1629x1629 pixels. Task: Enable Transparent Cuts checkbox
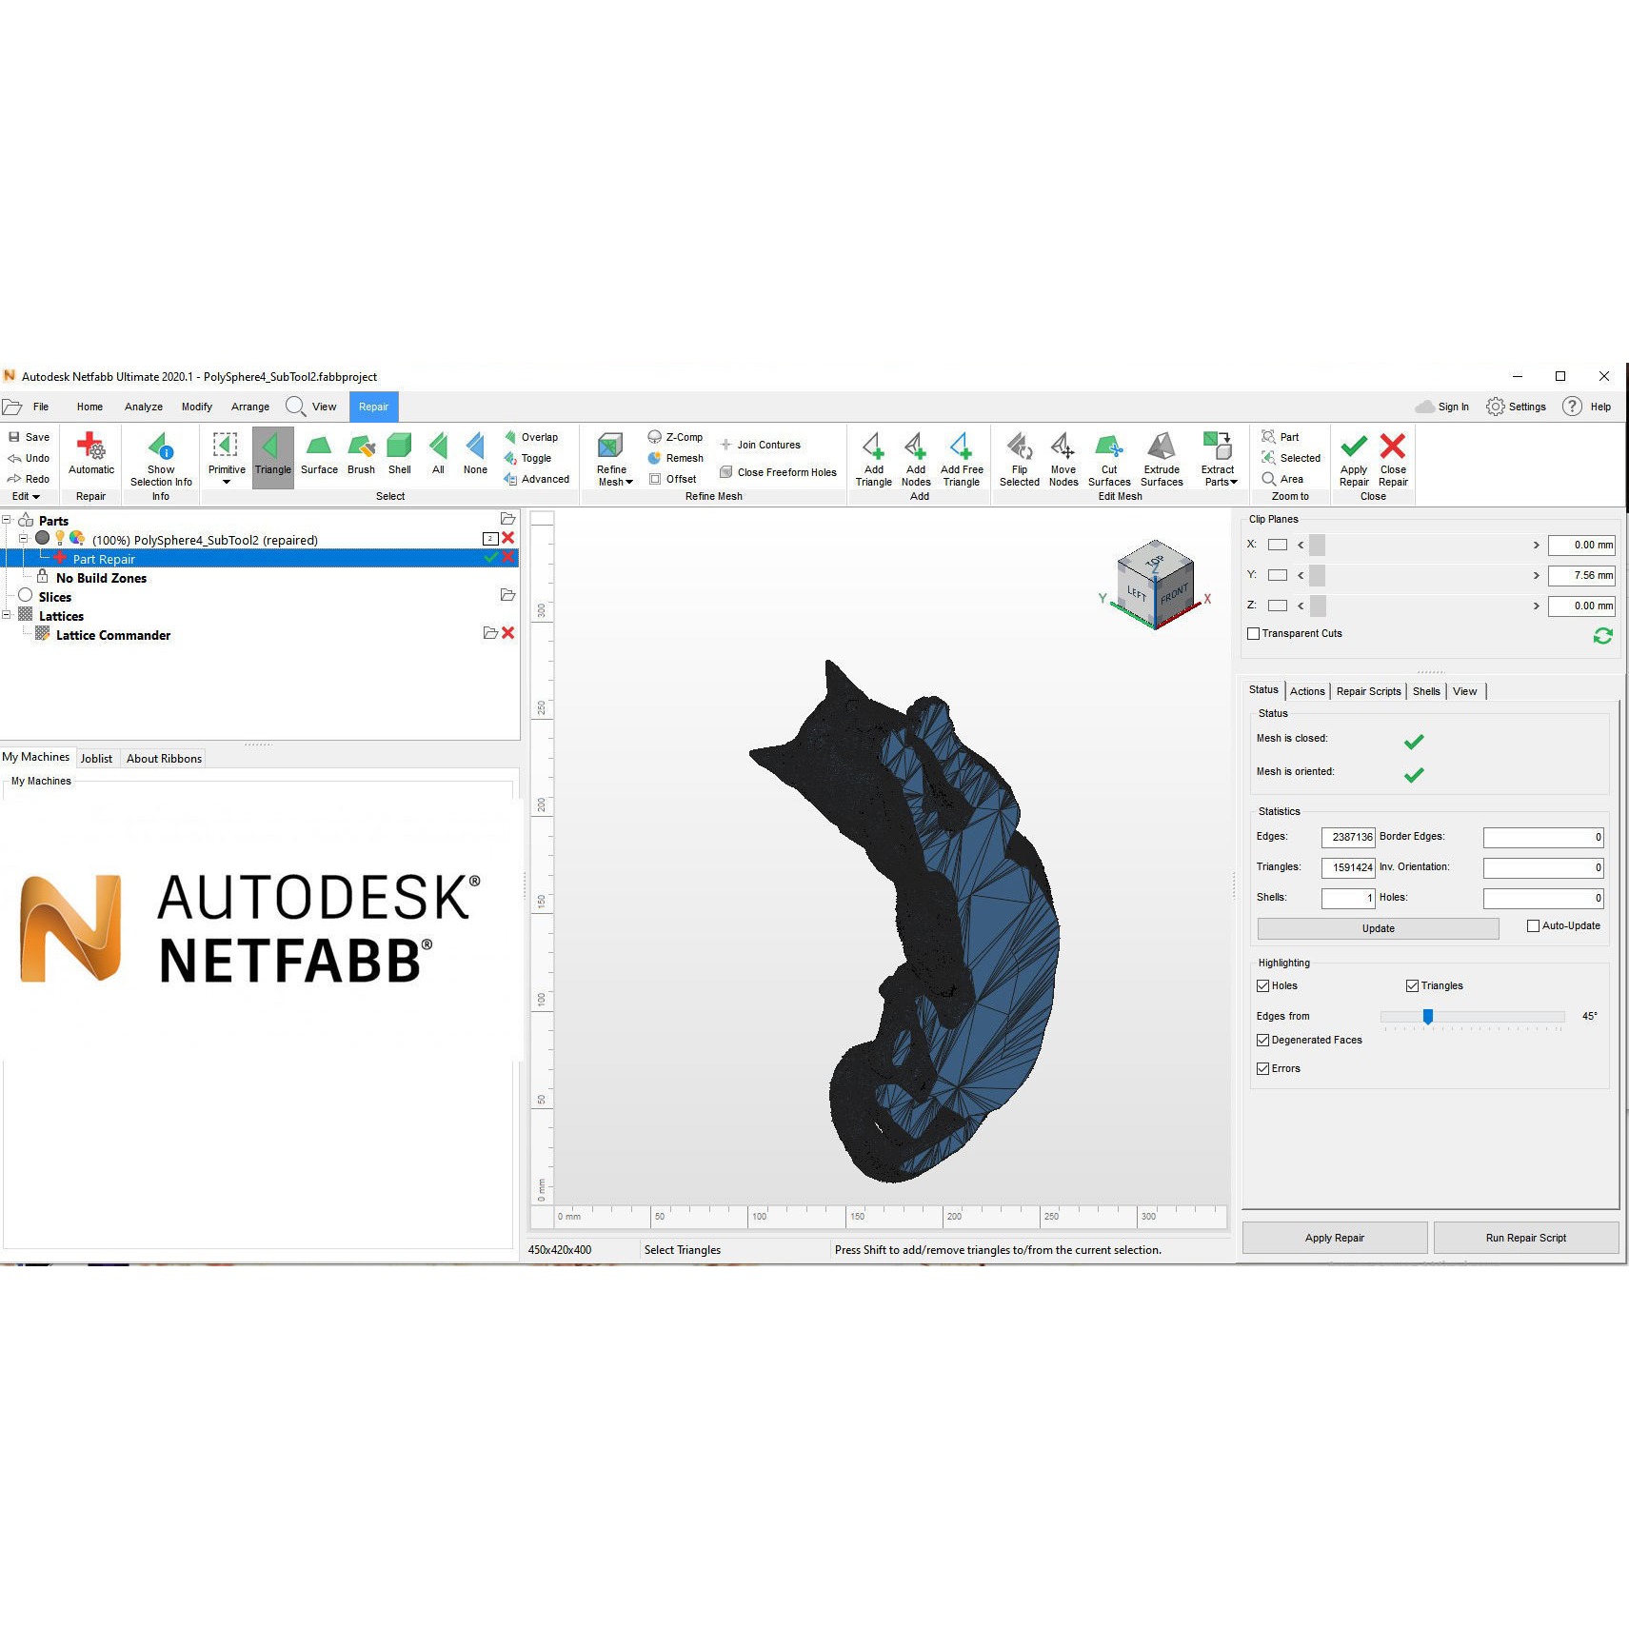point(1254,633)
